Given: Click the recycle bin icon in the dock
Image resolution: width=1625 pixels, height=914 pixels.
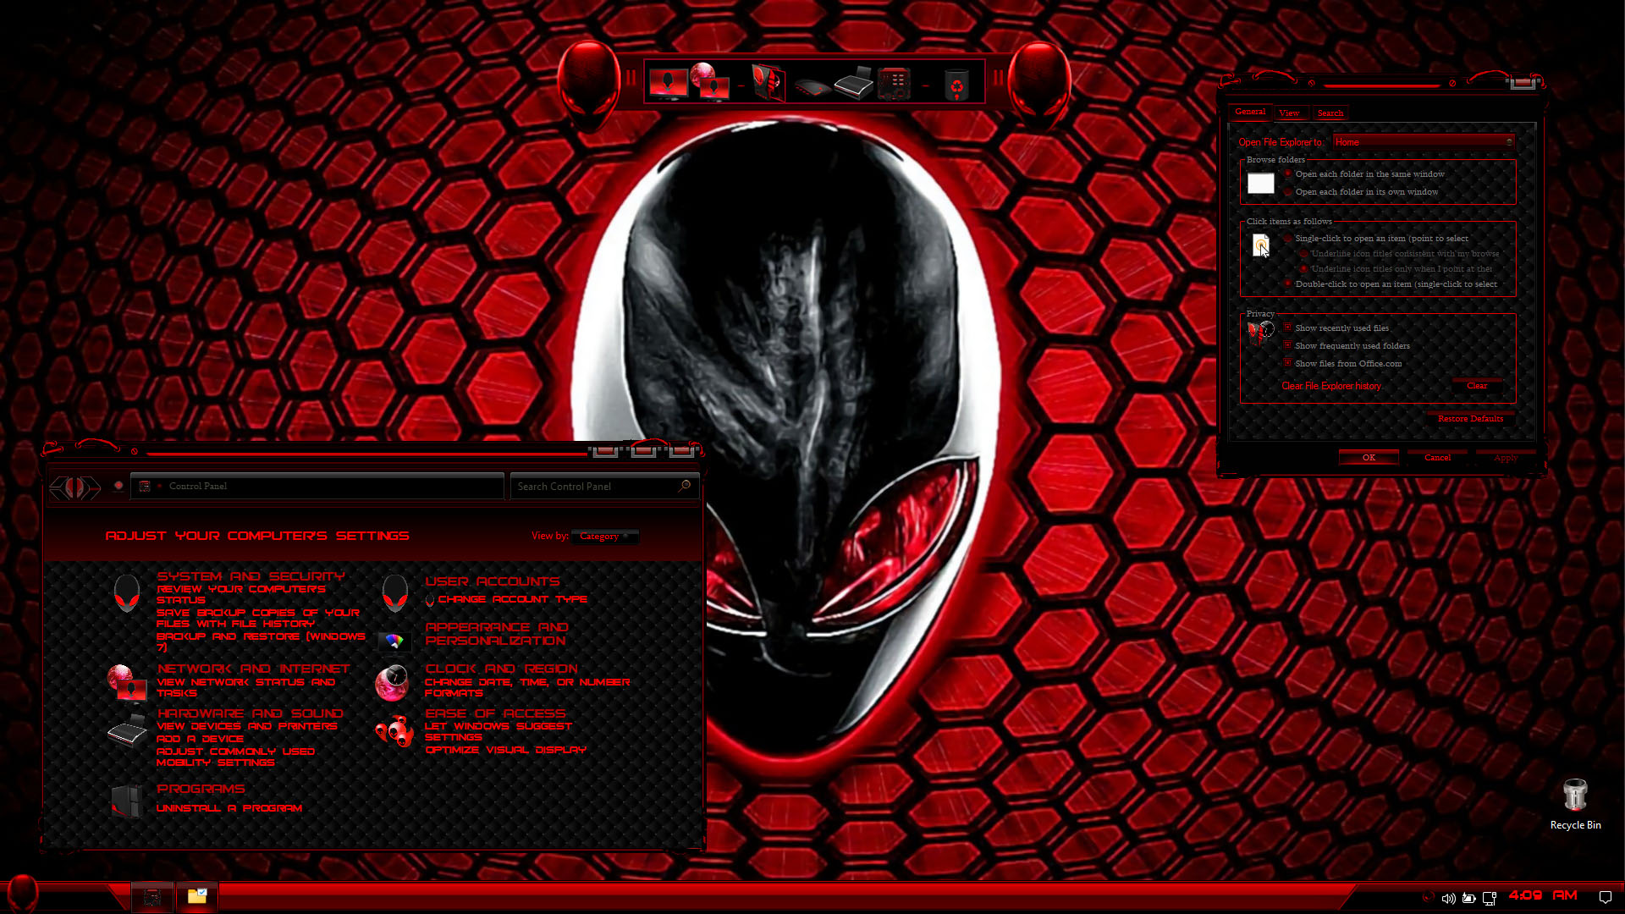Looking at the screenshot, I should pyautogui.click(x=956, y=85).
